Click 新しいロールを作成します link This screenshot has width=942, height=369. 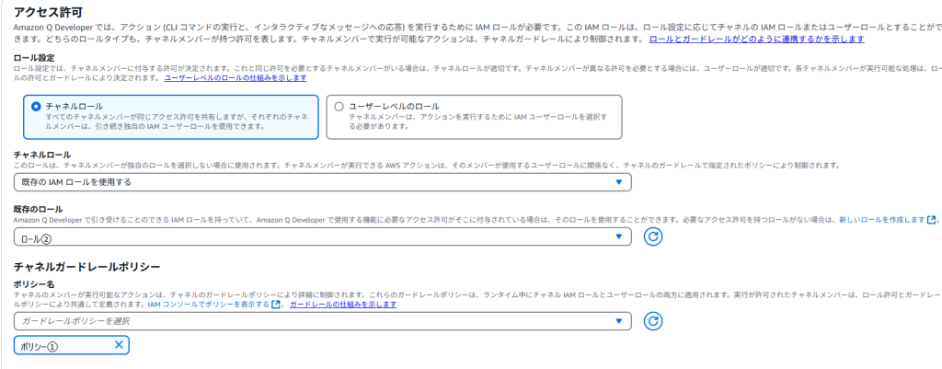pyautogui.click(x=882, y=220)
